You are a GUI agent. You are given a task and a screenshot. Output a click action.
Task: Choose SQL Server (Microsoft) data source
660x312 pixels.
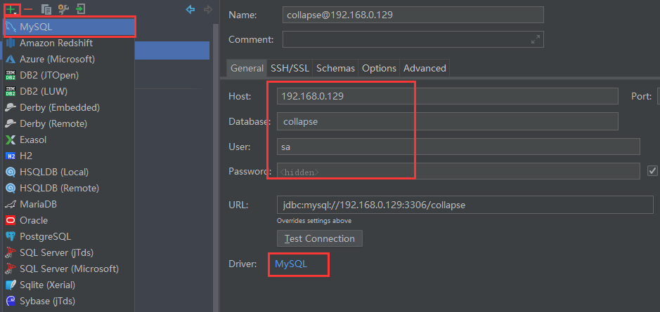pos(69,269)
